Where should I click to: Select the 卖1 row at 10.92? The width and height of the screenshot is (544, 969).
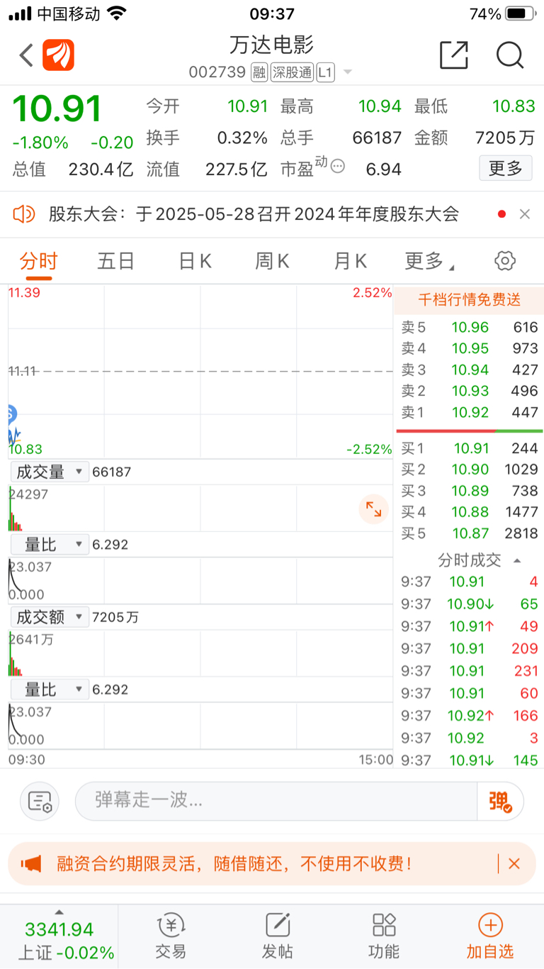point(469,412)
